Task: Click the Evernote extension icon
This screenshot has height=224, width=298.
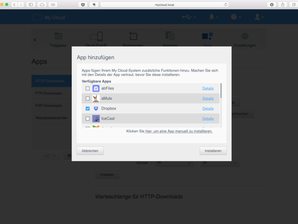Action: (x=94, y=5)
